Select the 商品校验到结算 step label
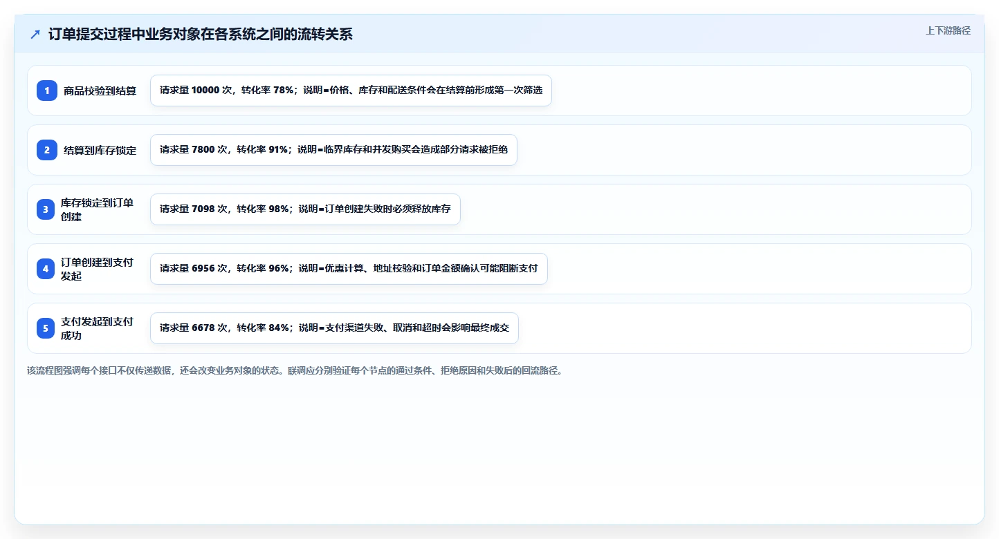Screen dimensions: 999x539 (x=100, y=91)
